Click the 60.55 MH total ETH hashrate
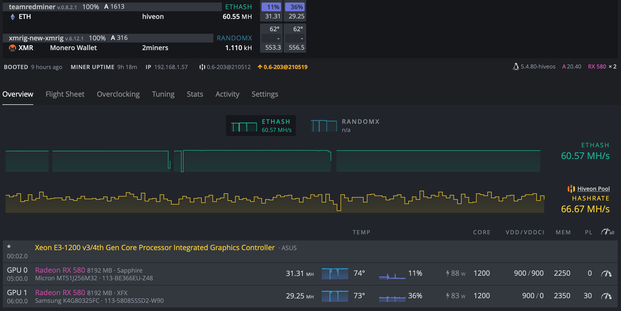The height and width of the screenshot is (311, 621). [x=237, y=17]
